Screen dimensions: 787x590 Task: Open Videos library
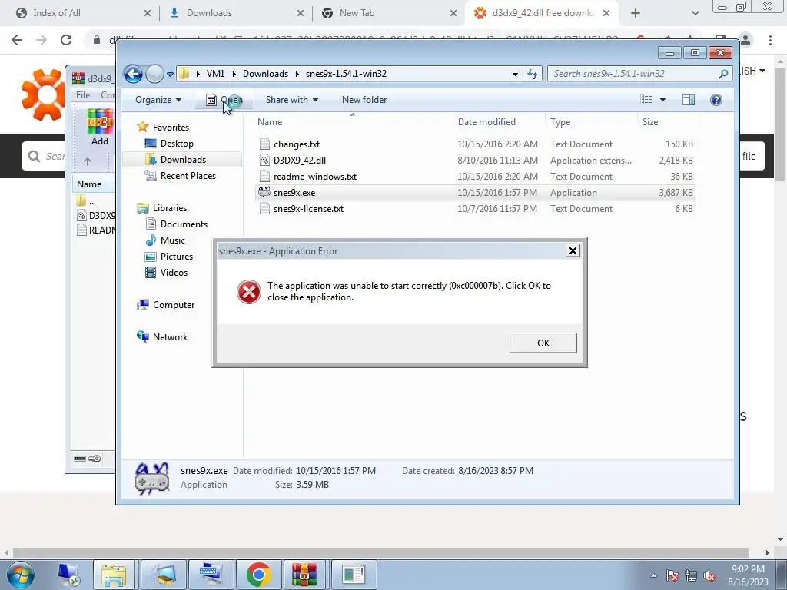174,273
